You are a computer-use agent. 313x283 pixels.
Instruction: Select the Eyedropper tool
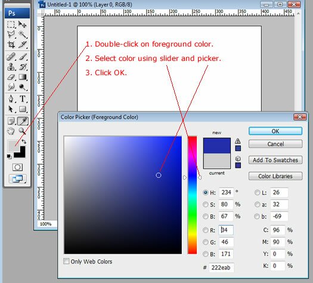click(23, 121)
